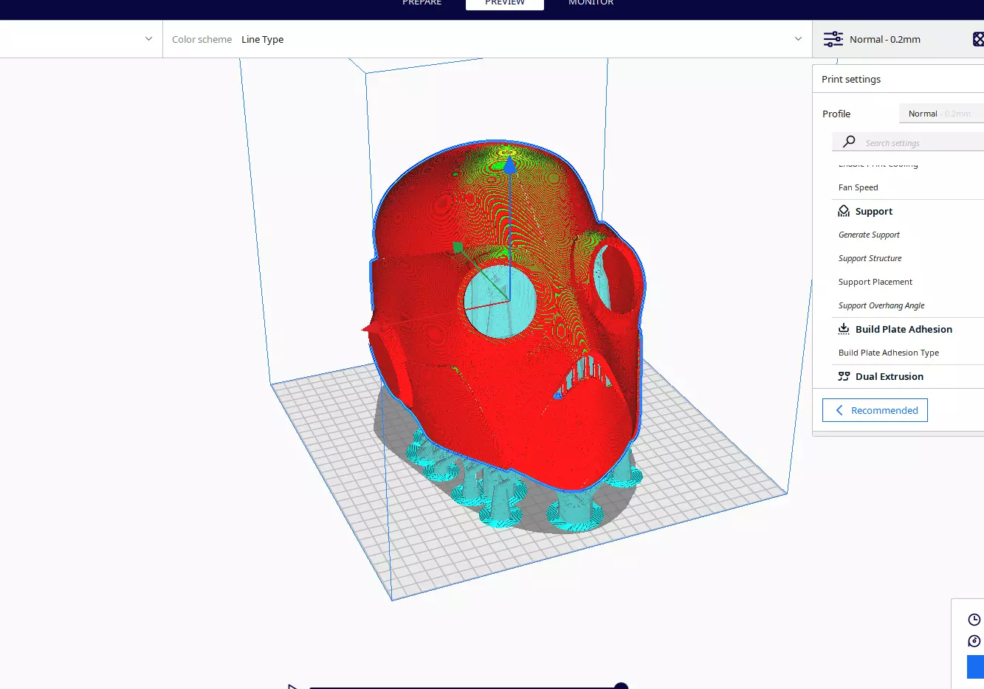Click the material usage spool icon
Screen dimensions: 984x689
pyautogui.click(x=974, y=641)
